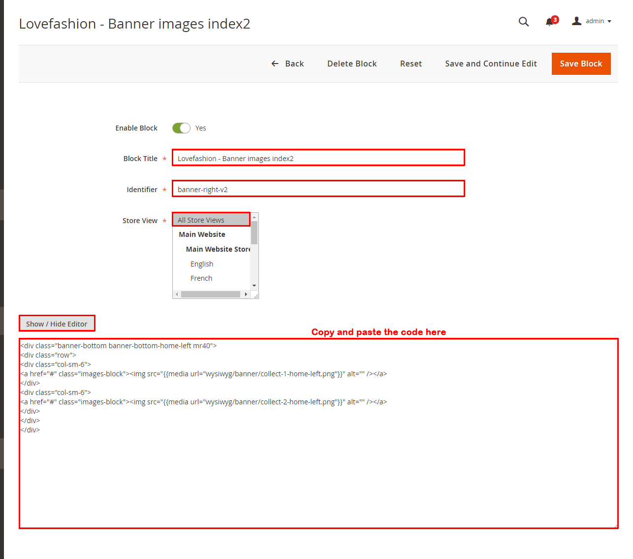Click the line containing collect-2-home-left.png

click(x=204, y=402)
